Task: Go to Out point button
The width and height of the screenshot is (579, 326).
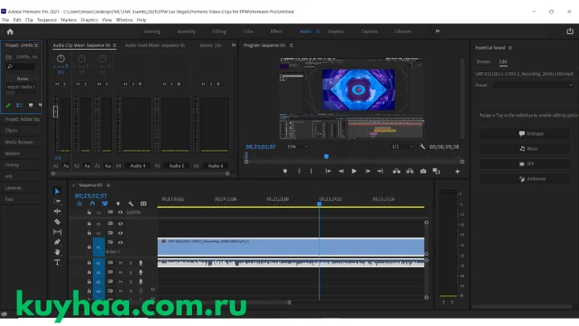Action: click(380, 171)
